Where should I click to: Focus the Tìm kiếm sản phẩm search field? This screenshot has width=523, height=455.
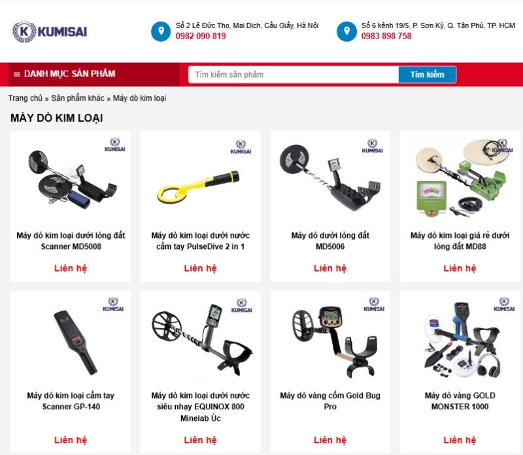coord(293,75)
